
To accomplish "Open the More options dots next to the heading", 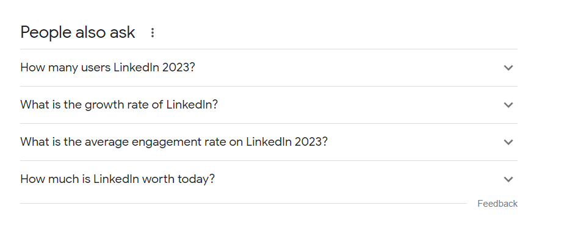I will pos(152,33).
